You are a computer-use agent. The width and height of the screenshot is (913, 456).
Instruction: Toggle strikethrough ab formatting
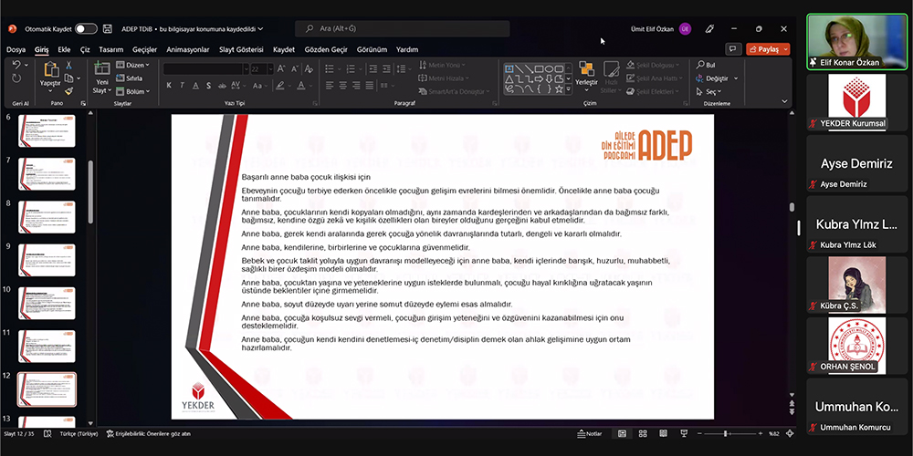pyautogui.click(x=221, y=86)
